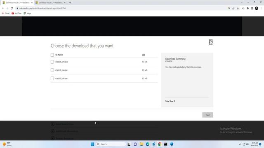Open the terminal window from the taskbar
Screen dimensions: 264x148
166,144
